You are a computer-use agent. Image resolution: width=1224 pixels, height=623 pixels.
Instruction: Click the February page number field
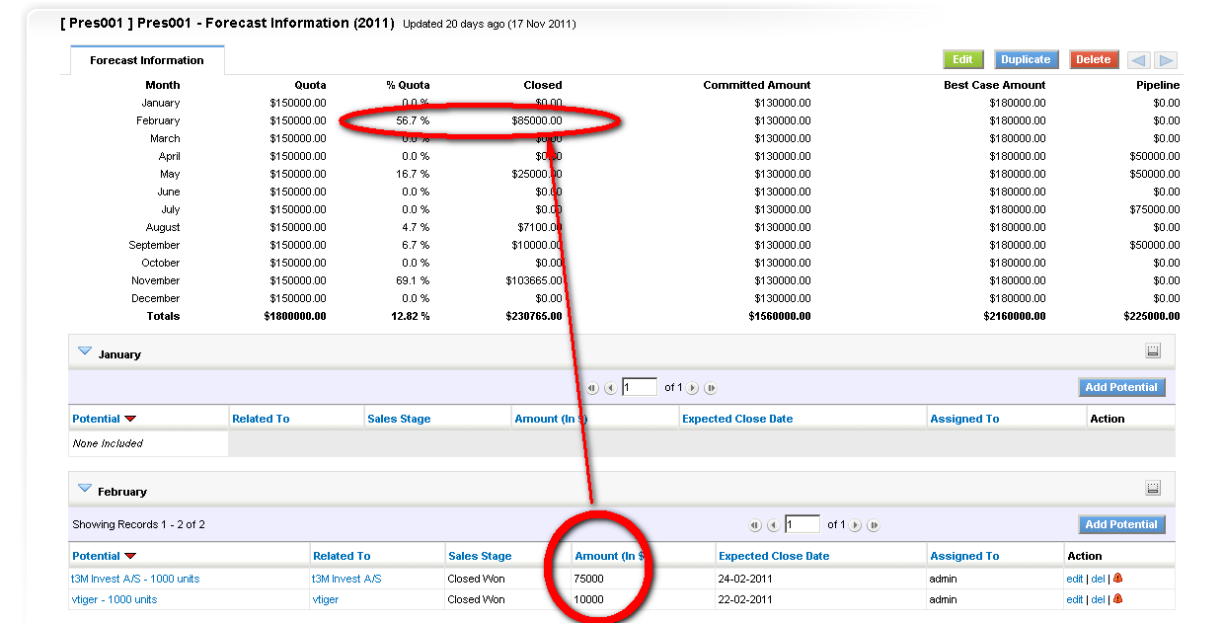click(803, 524)
